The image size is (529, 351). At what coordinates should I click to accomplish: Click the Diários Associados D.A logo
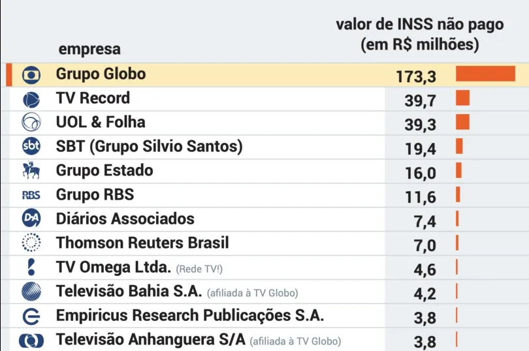click(31, 218)
